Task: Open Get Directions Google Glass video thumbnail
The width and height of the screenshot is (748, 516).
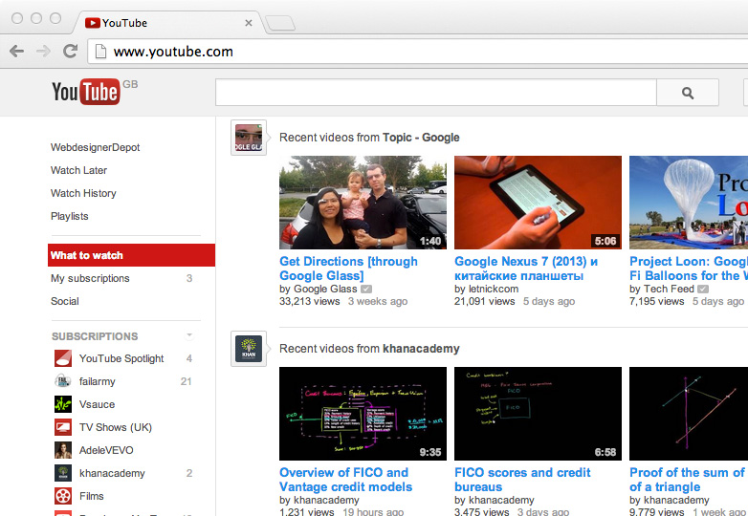Action: pyautogui.click(x=363, y=202)
